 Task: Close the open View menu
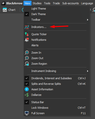27,3
